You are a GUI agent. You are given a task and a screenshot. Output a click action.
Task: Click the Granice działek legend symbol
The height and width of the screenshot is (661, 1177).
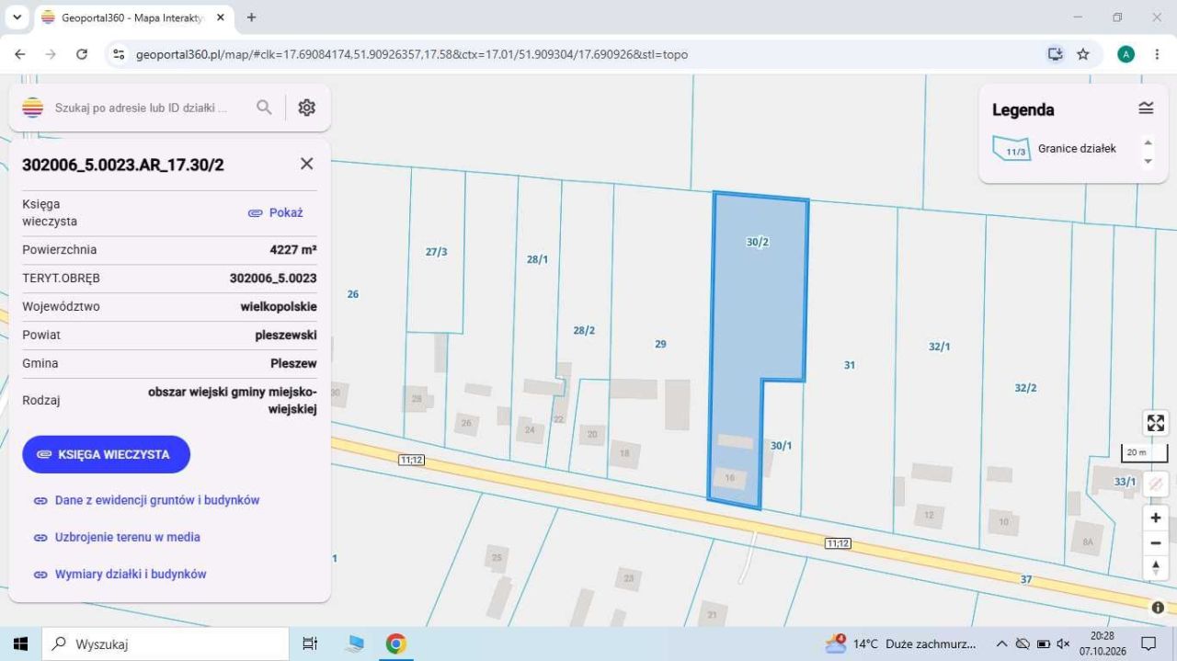(x=1011, y=148)
